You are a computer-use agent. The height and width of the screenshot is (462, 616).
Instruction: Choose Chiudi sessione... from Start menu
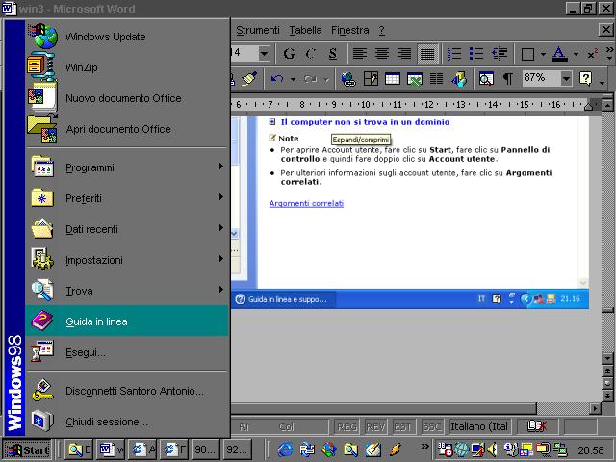(127, 422)
